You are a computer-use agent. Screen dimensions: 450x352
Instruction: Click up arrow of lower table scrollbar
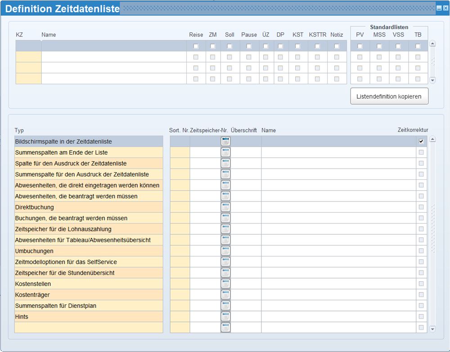pos(432,139)
